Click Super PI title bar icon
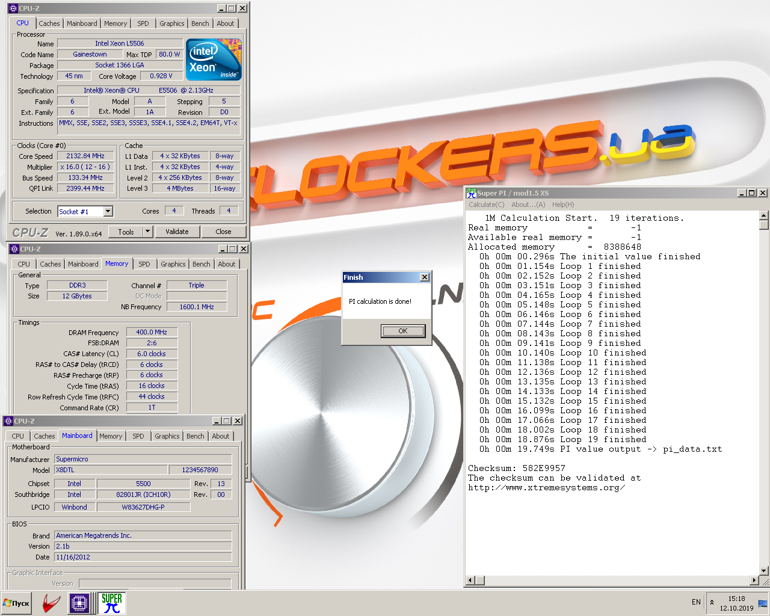 (471, 193)
